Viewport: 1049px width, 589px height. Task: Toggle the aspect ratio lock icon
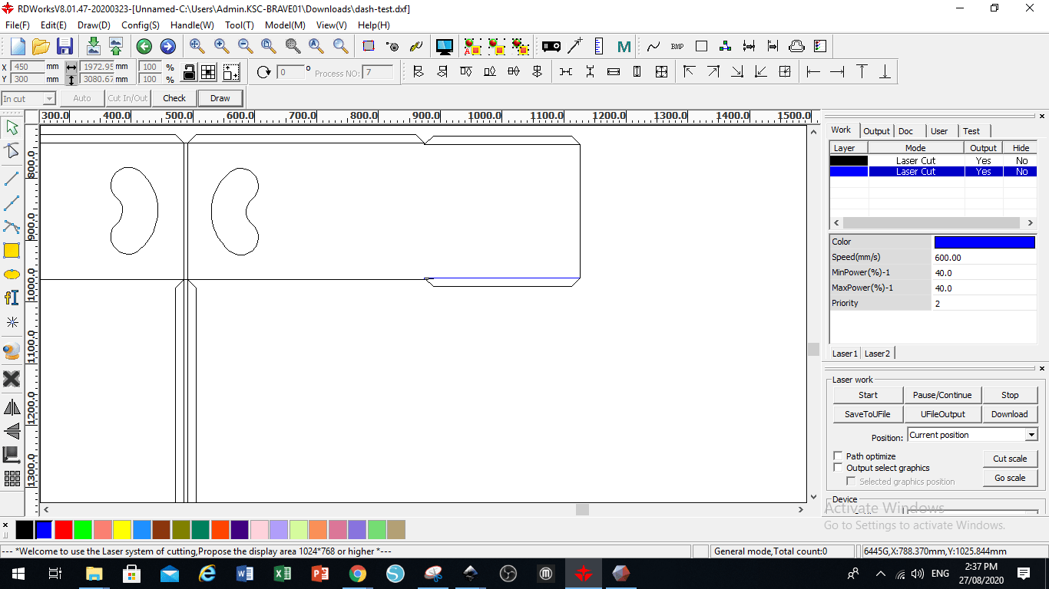(x=189, y=72)
